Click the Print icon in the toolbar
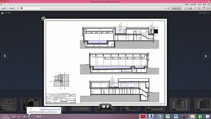This screenshot has width=211, height=119. point(191,8)
